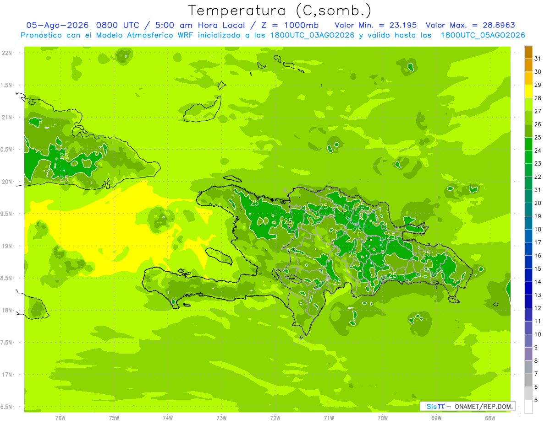The image size is (550, 424).
Task: Pick the teal swatch between 19 and 20
Action: [x=528, y=209]
